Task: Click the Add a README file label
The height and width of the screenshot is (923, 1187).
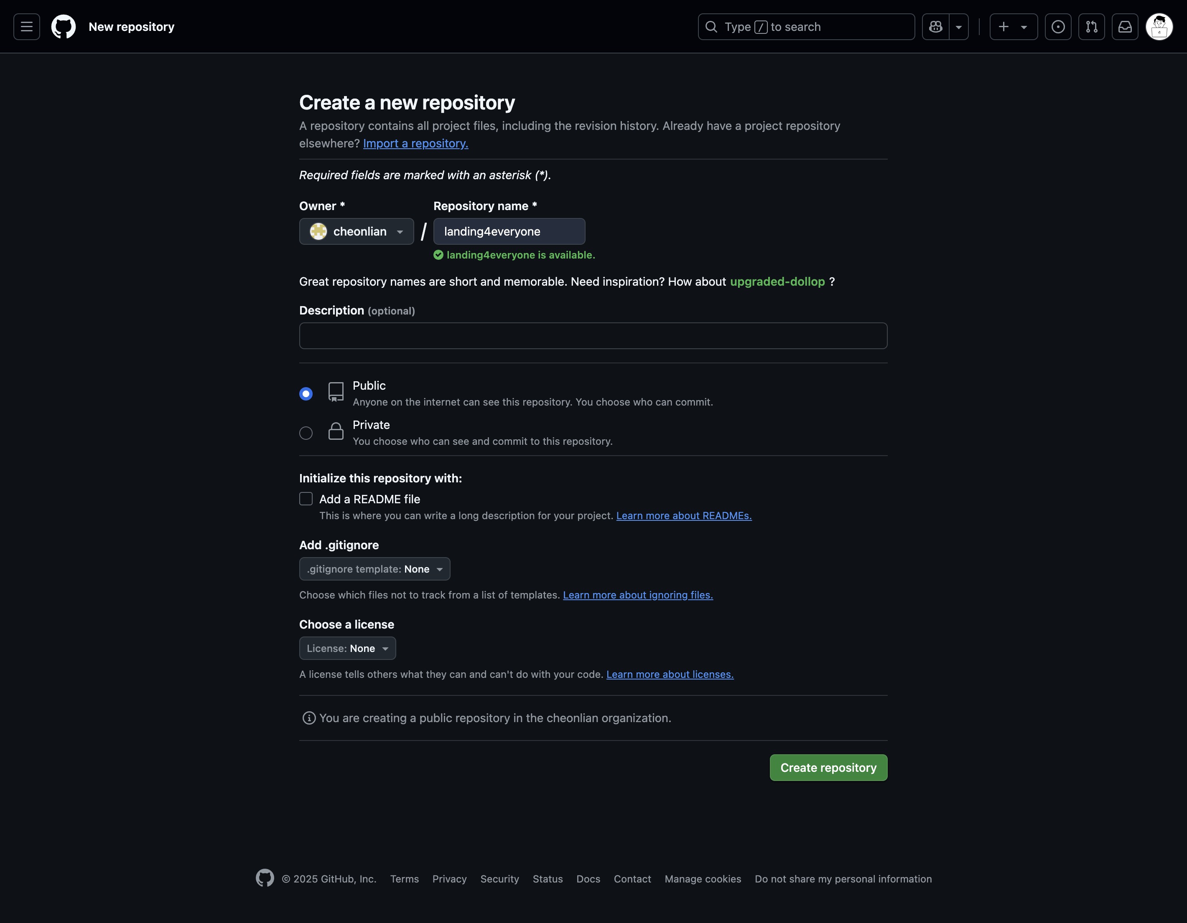Action: tap(369, 499)
